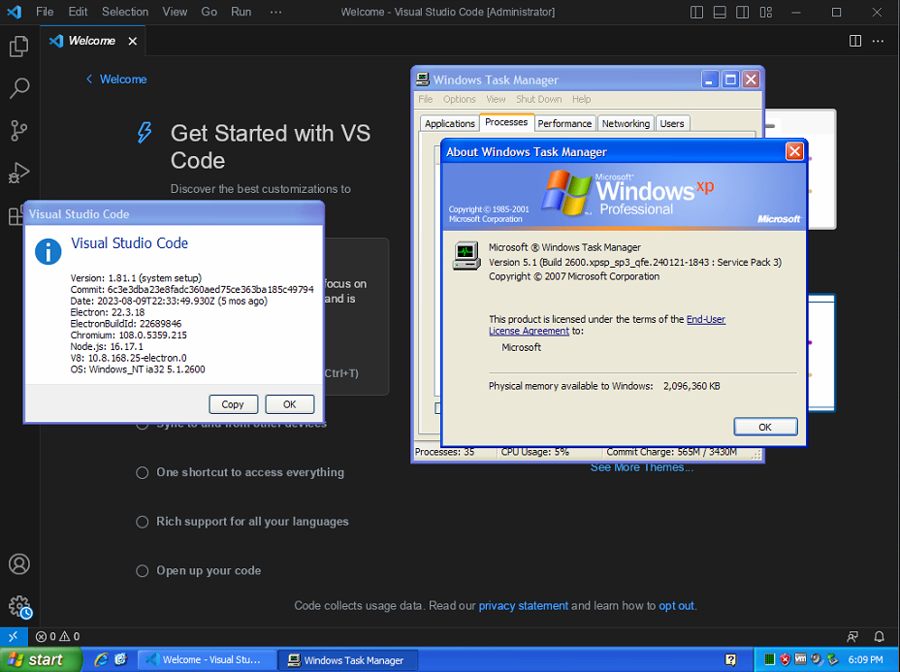Expand the menu bar overflow ellipsis
Viewport: 900px width, 672px height.
[275, 13]
